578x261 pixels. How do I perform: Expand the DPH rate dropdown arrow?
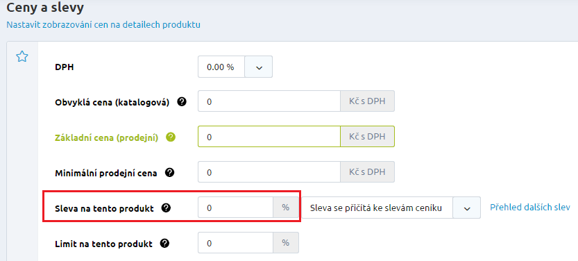(x=259, y=67)
